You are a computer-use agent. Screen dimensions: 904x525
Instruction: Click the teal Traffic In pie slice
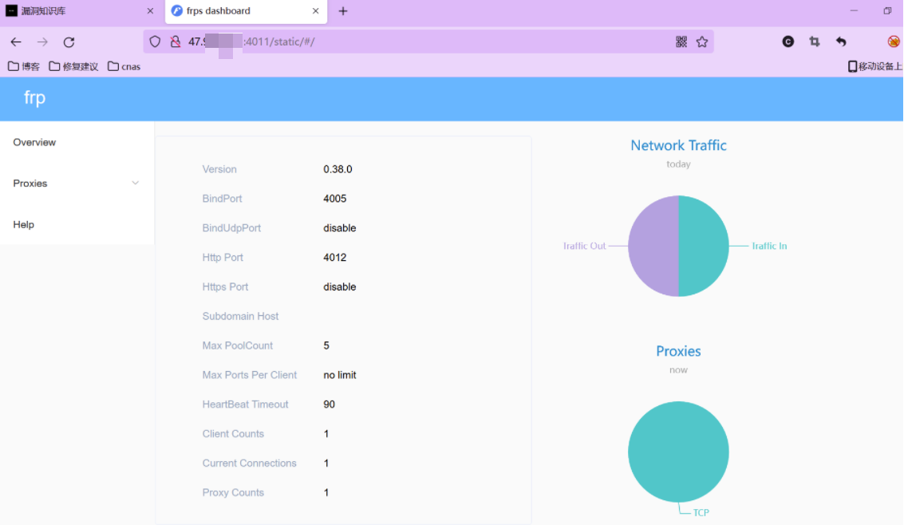[704, 246]
